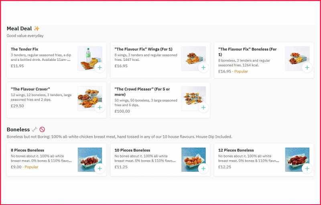Add "The Flavour Fix" Boneless to basket
The image size is (321, 205).
click(307, 68)
